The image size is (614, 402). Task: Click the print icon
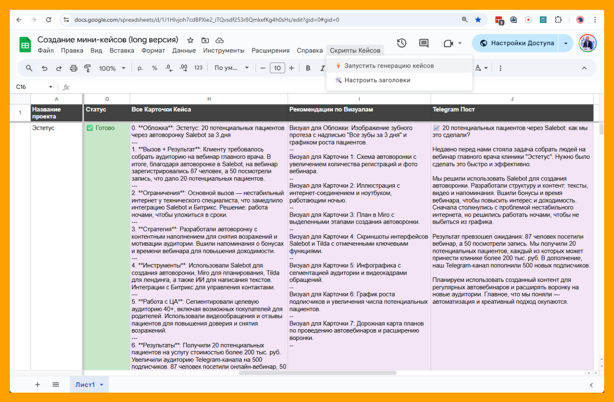click(x=74, y=68)
